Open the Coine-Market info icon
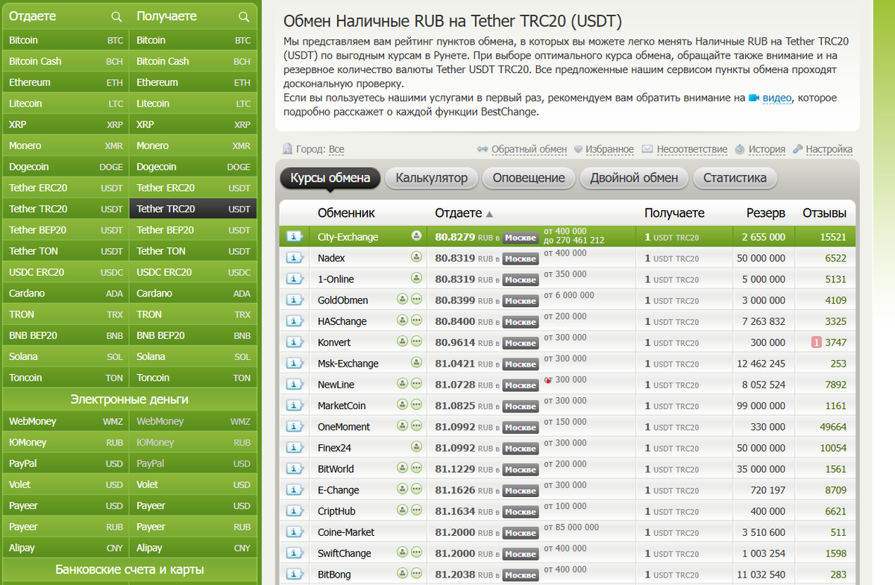 (295, 532)
